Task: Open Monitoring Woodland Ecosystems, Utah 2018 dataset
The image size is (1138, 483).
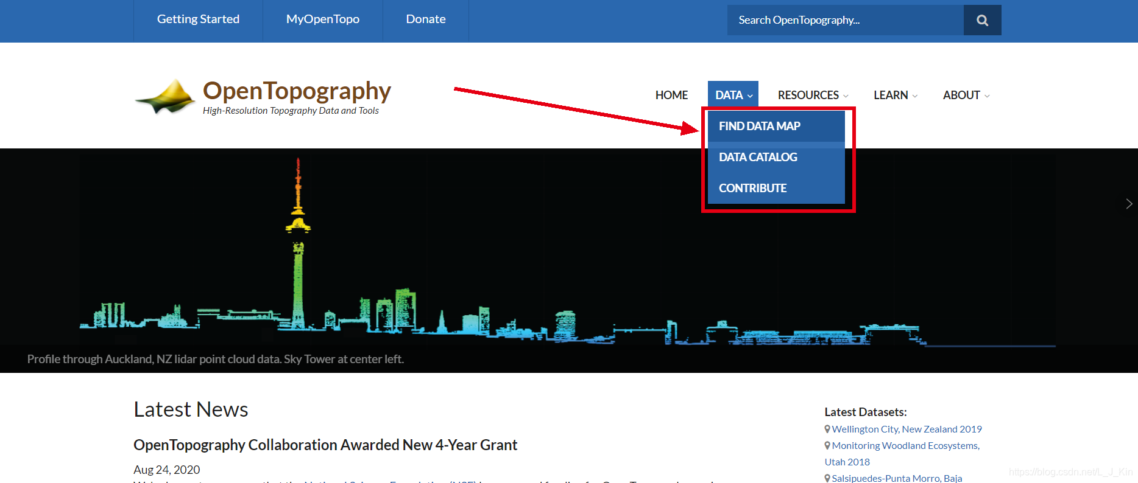Action: click(902, 454)
